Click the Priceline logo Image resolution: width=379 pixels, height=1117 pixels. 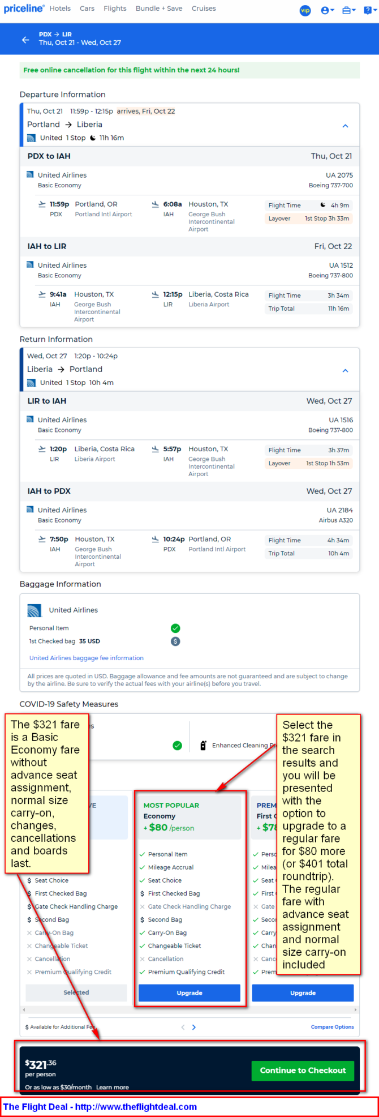click(24, 8)
